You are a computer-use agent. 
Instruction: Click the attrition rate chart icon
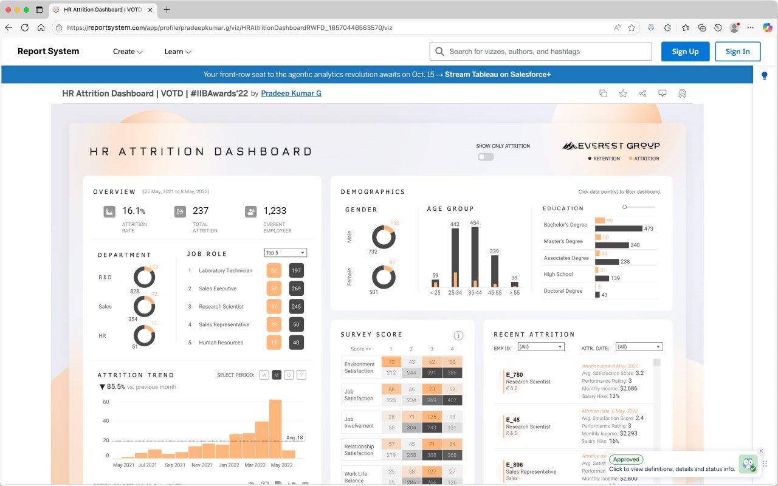click(109, 211)
